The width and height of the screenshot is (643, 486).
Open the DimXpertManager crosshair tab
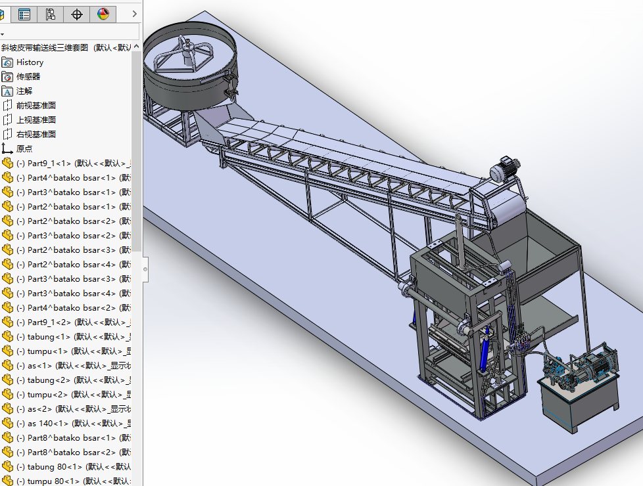pyautogui.click(x=77, y=14)
